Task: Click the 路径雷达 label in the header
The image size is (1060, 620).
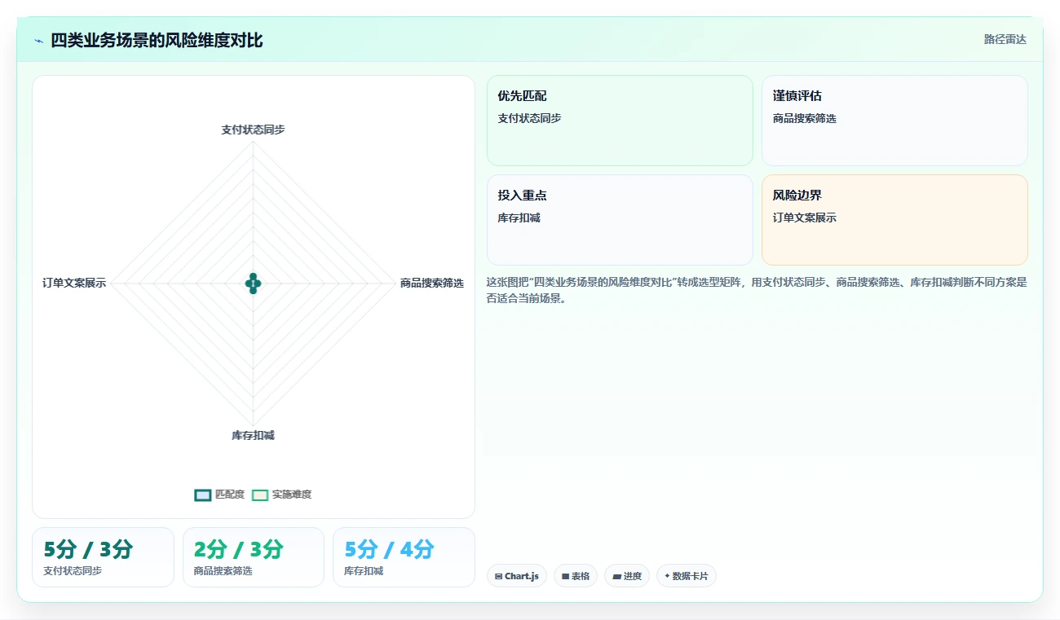Action: (x=1005, y=39)
